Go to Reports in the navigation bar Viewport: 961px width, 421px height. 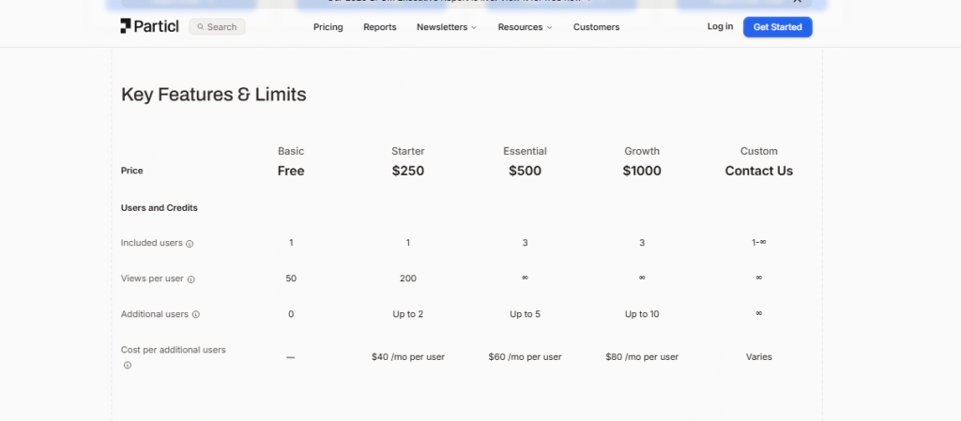pyautogui.click(x=380, y=27)
